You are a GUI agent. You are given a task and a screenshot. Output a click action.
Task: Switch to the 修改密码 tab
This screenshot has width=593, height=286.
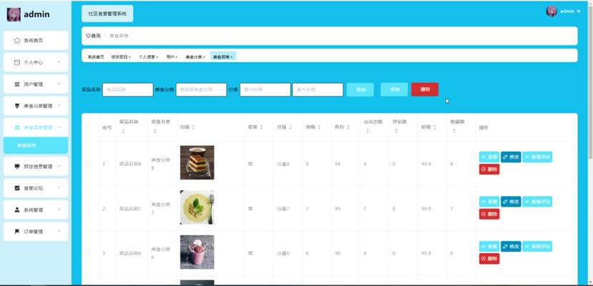[119, 57]
